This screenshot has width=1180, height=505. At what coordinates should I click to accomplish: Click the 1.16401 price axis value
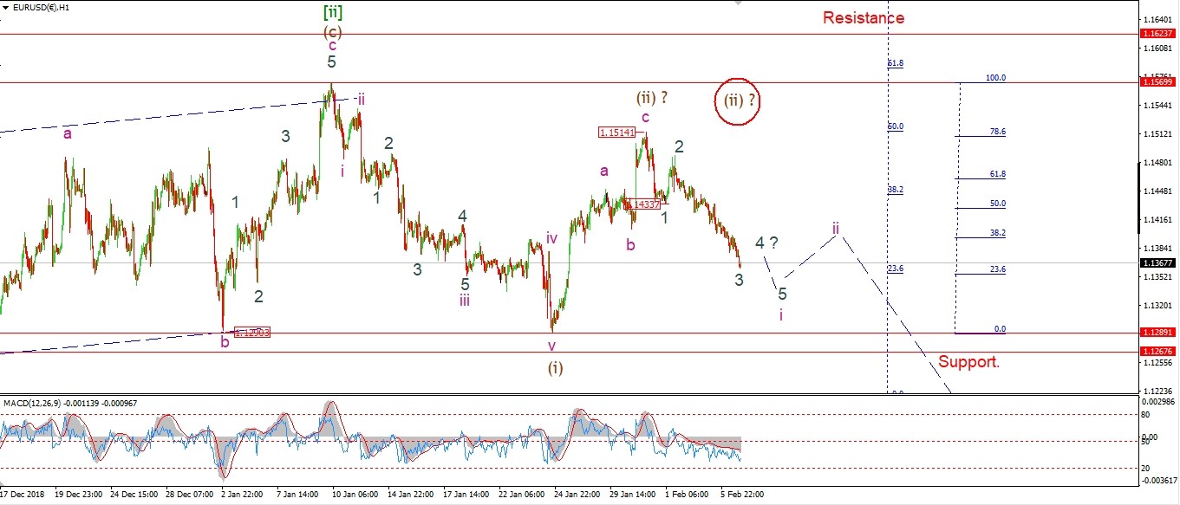point(1159,19)
